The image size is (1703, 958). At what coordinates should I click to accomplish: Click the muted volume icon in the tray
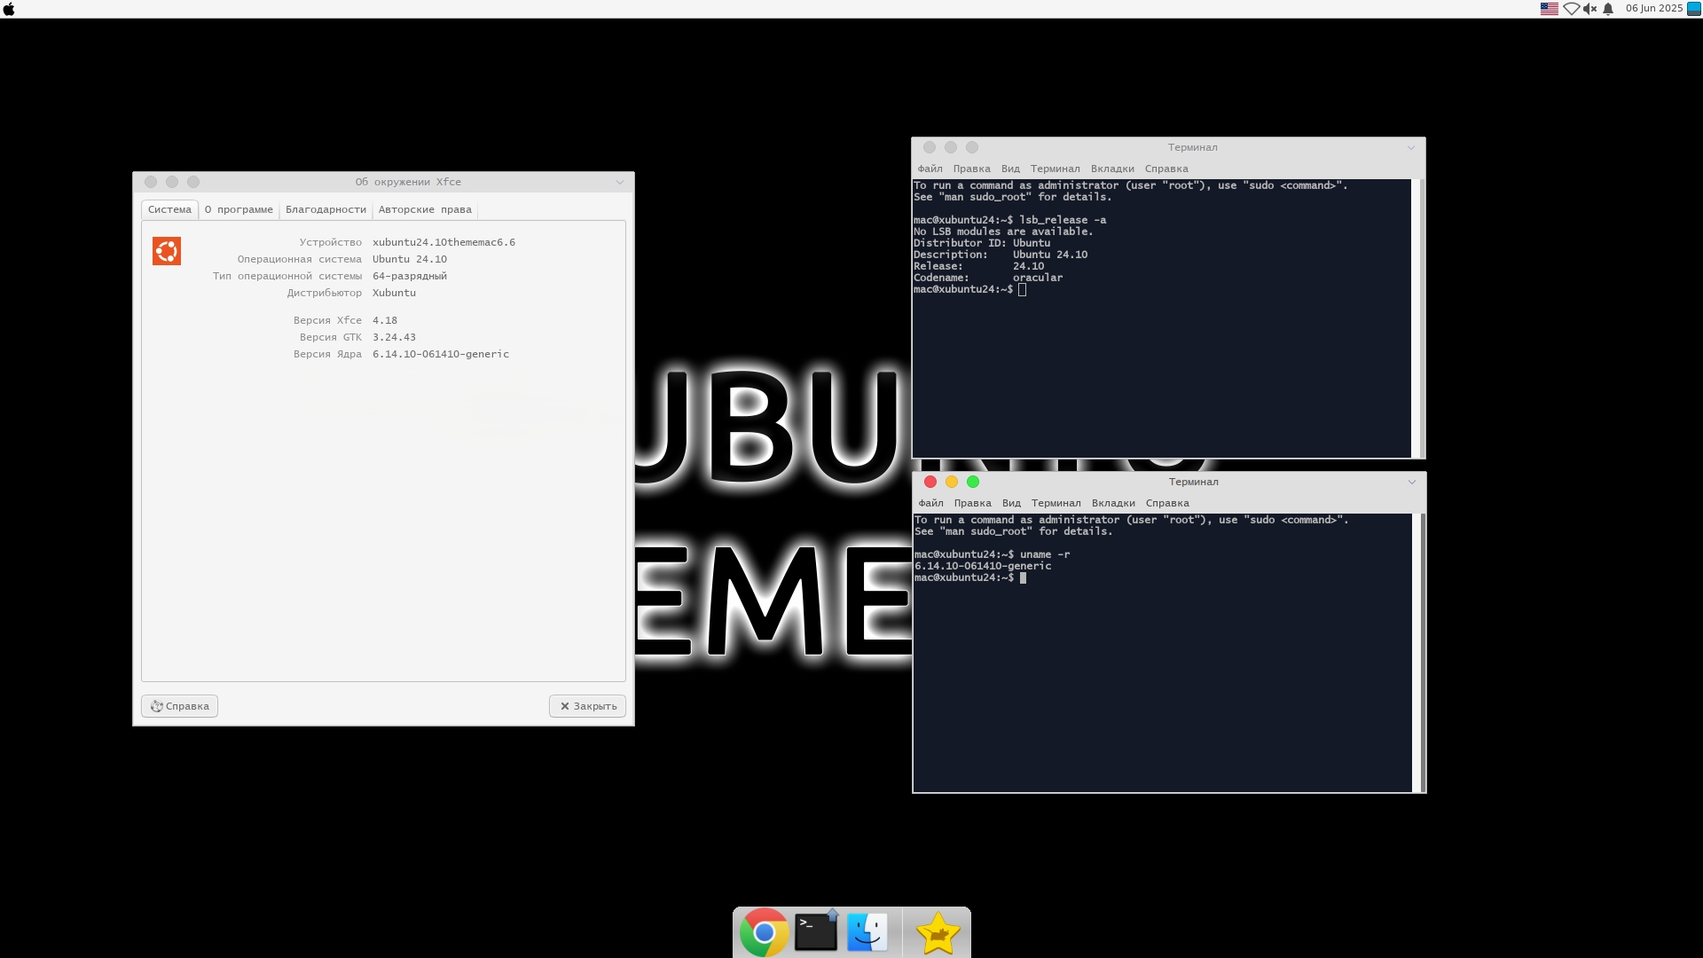pos(1589,9)
